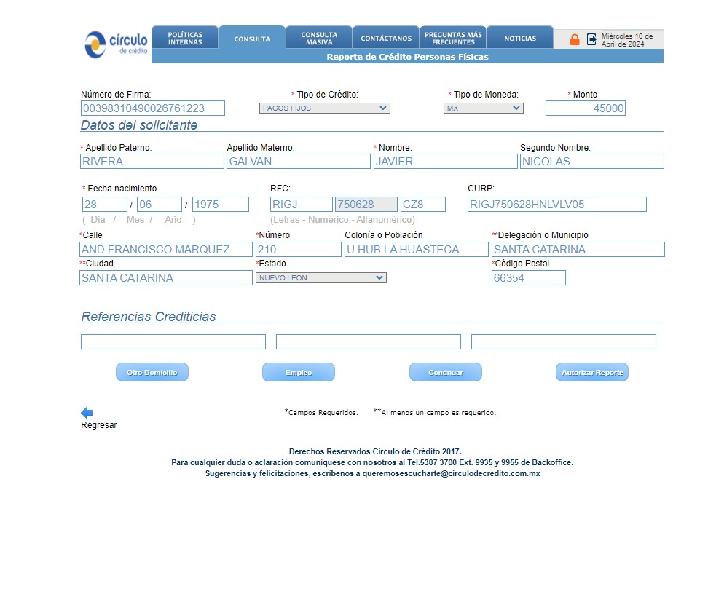This screenshot has height=597, width=716.
Task: Click the Monto input field
Action: click(x=585, y=108)
